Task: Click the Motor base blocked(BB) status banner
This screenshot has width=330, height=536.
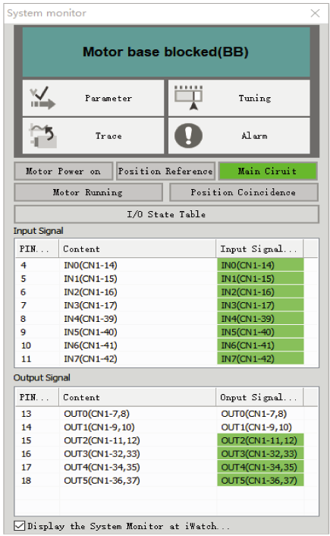Action: point(166,52)
